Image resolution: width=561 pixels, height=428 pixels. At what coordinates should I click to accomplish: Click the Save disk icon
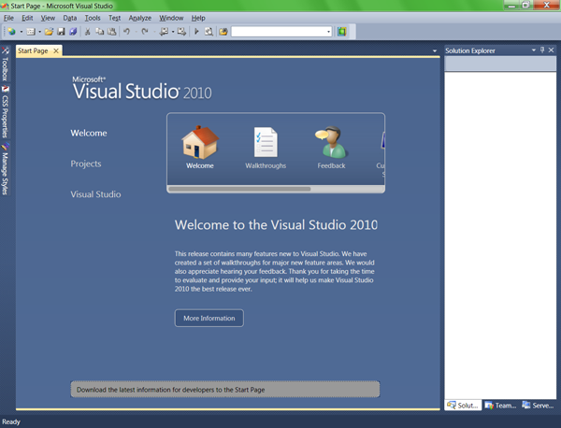[x=61, y=32]
